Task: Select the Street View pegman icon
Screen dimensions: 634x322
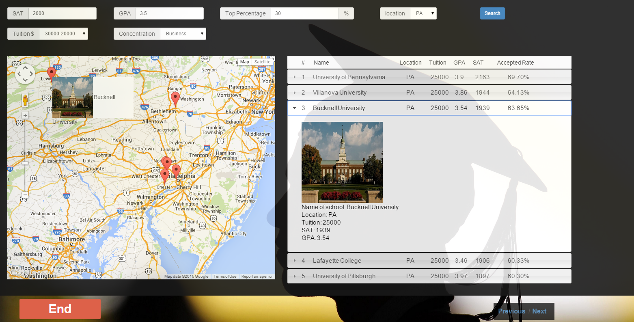Action: point(25,100)
